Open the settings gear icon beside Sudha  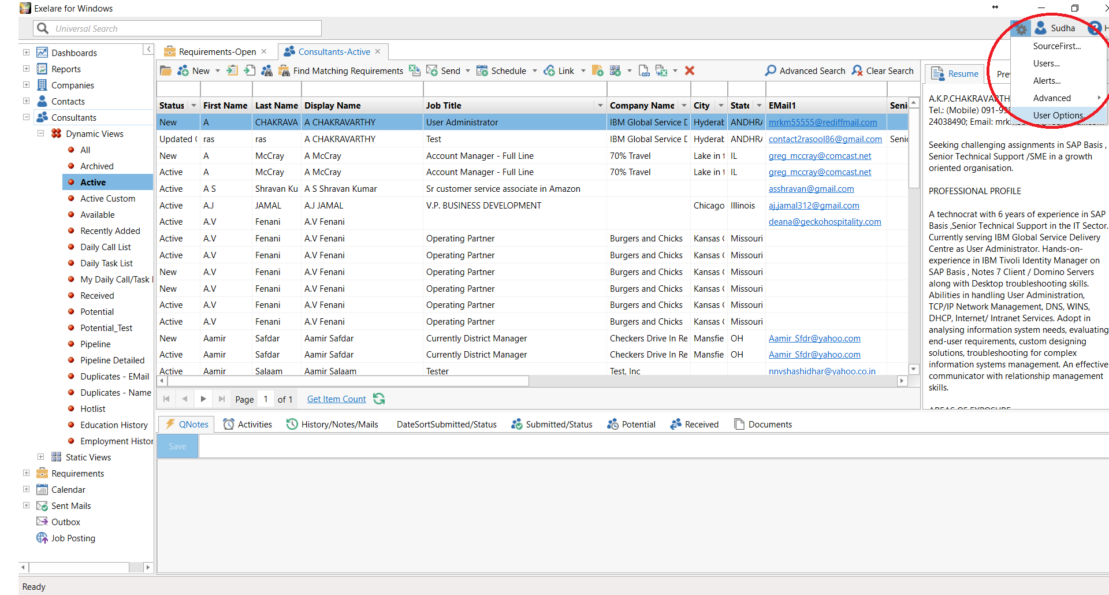click(1021, 28)
